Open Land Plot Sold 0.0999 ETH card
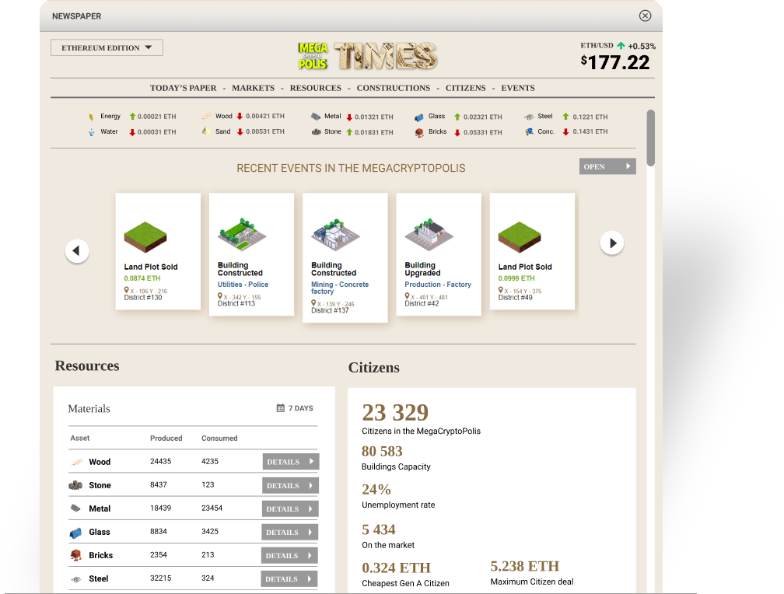Viewport: 784px width, 594px height. click(532, 251)
